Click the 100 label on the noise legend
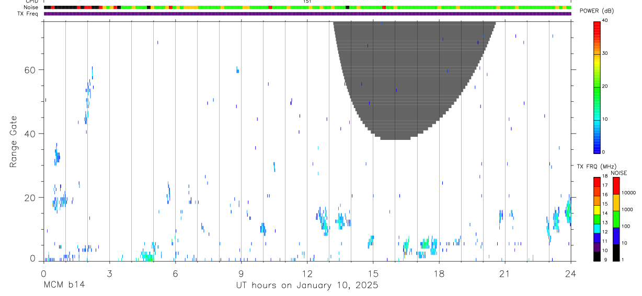Viewport: 642px width, 296px height. [626, 227]
